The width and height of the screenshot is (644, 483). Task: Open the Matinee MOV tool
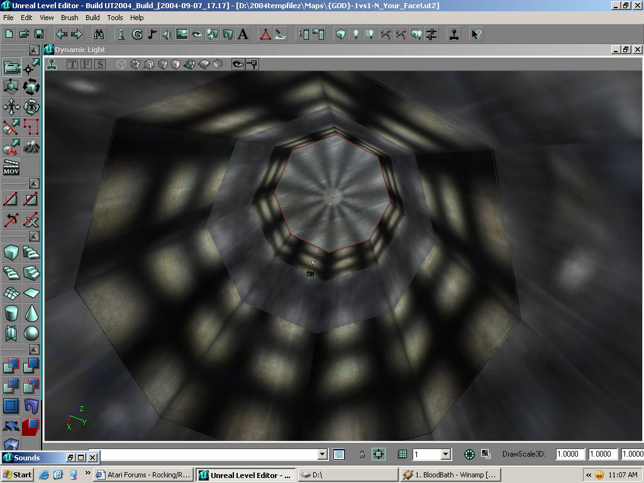tap(10, 167)
